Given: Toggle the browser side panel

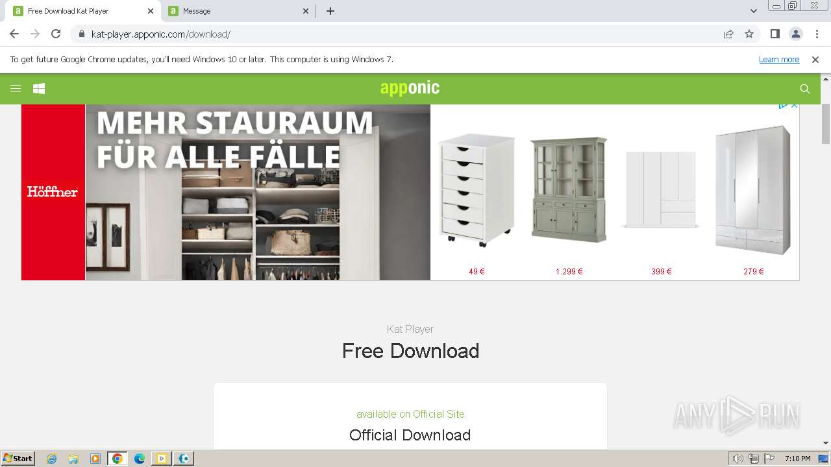Looking at the screenshot, I should coord(775,34).
